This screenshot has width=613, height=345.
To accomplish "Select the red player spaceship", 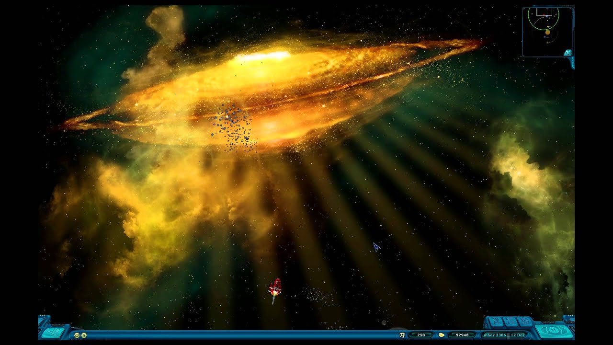I will 274,287.
